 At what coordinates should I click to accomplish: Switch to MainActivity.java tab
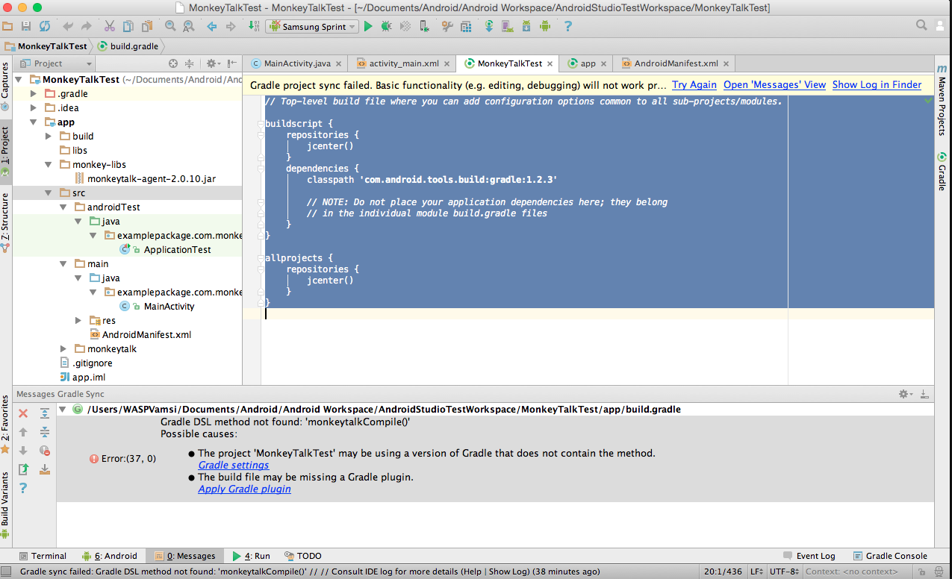click(296, 63)
